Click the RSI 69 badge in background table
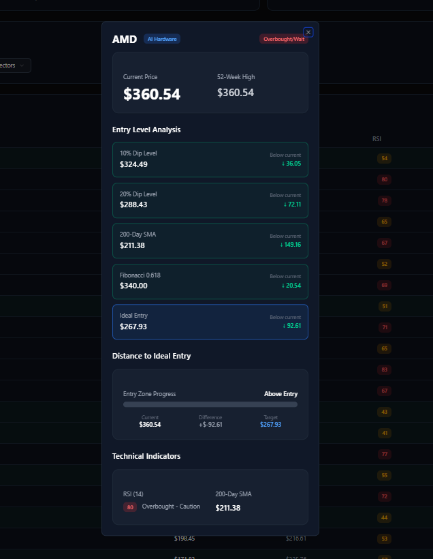433x559 pixels. coord(385,285)
